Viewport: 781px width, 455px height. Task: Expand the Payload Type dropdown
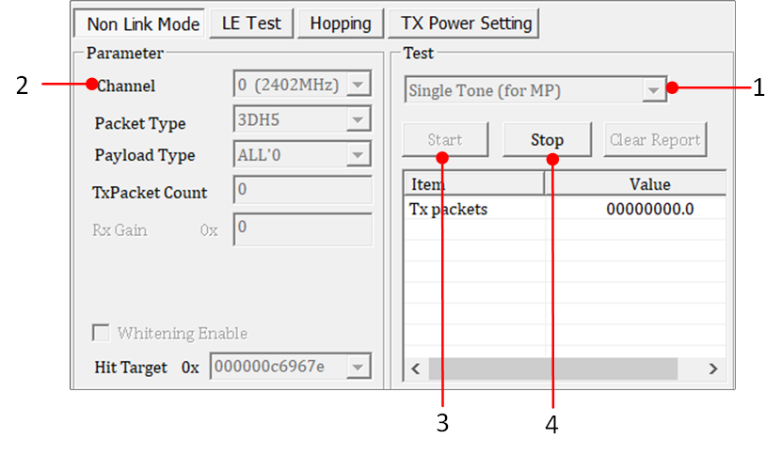click(x=359, y=154)
